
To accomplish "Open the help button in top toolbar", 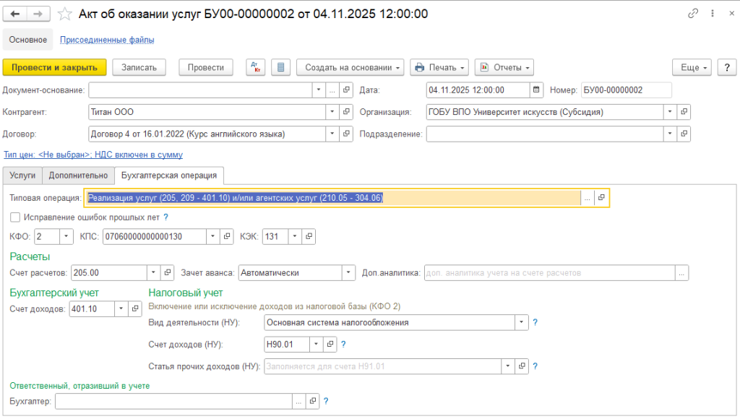I will 725,67.
